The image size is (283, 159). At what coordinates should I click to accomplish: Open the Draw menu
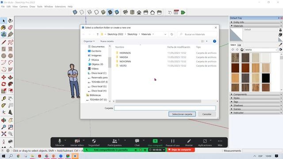(x=32, y=7)
